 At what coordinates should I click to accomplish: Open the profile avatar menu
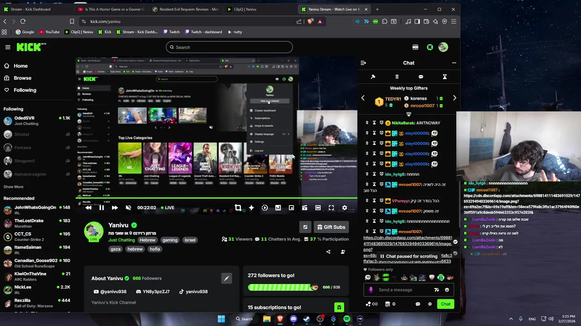point(443,47)
